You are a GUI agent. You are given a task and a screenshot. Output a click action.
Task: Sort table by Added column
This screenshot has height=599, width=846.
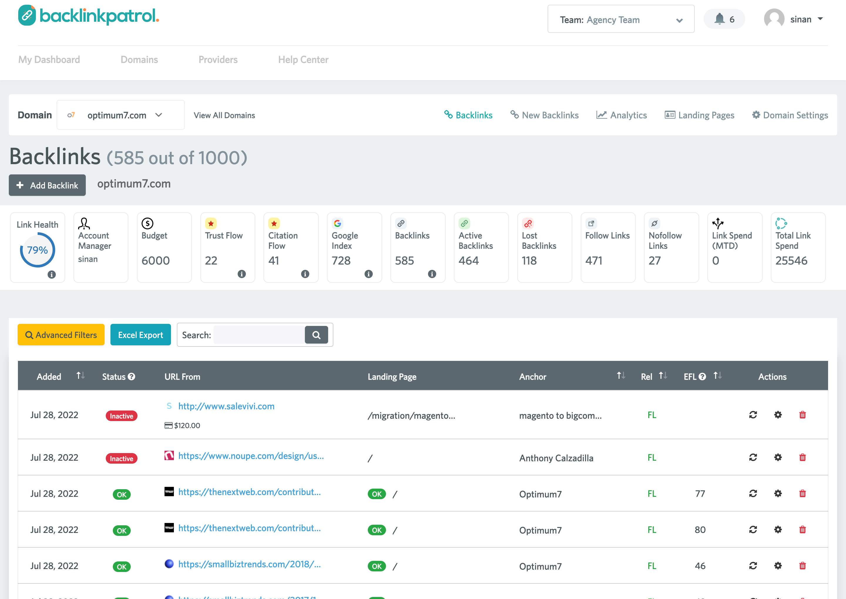pyautogui.click(x=80, y=376)
